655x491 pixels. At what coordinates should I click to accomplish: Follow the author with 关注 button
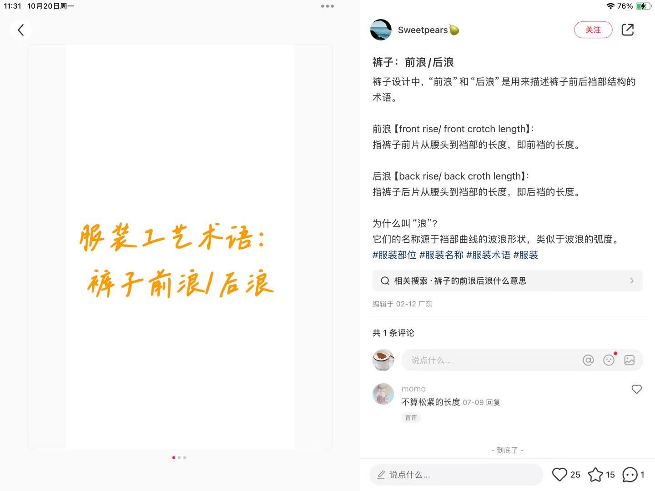593,30
